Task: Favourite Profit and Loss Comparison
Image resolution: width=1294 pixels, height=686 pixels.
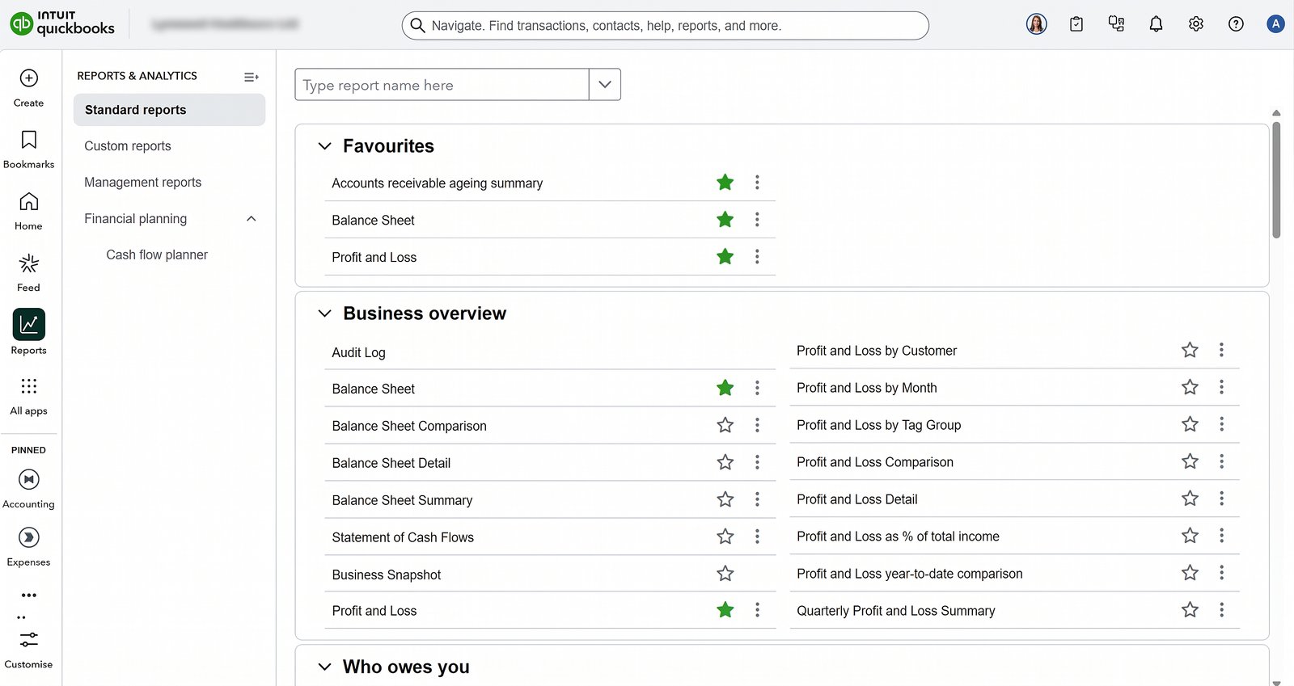Action: [x=1190, y=461]
